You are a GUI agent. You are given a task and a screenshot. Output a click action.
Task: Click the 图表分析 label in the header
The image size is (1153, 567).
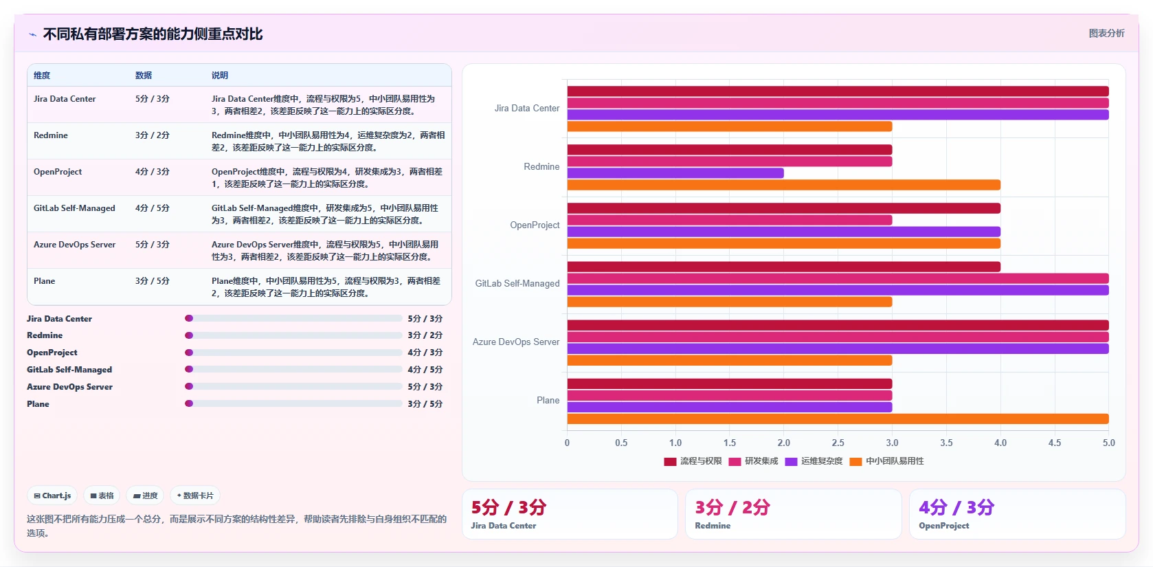click(1106, 33)
